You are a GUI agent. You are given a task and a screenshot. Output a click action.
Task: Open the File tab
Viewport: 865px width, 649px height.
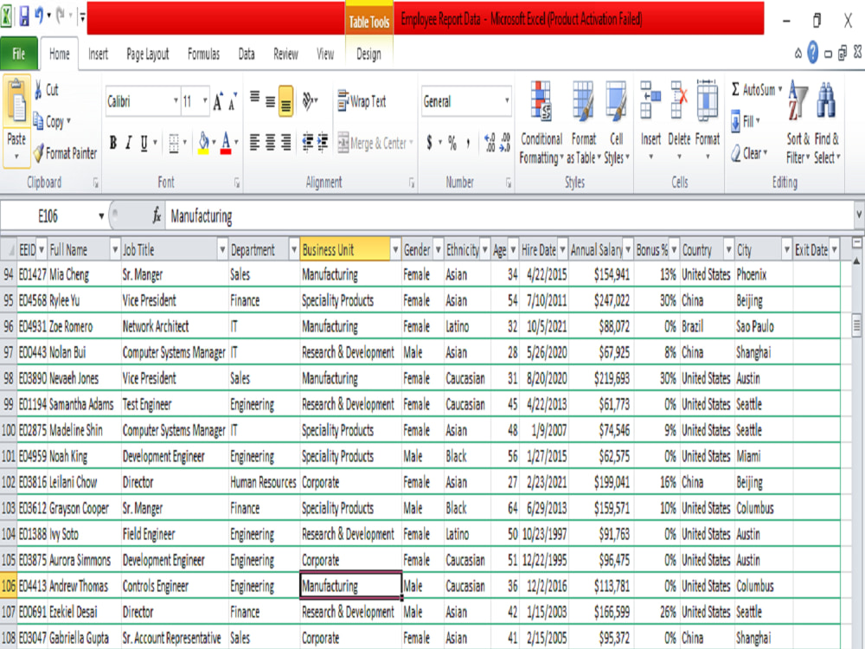pyautogui.click(x=19, y=54)
